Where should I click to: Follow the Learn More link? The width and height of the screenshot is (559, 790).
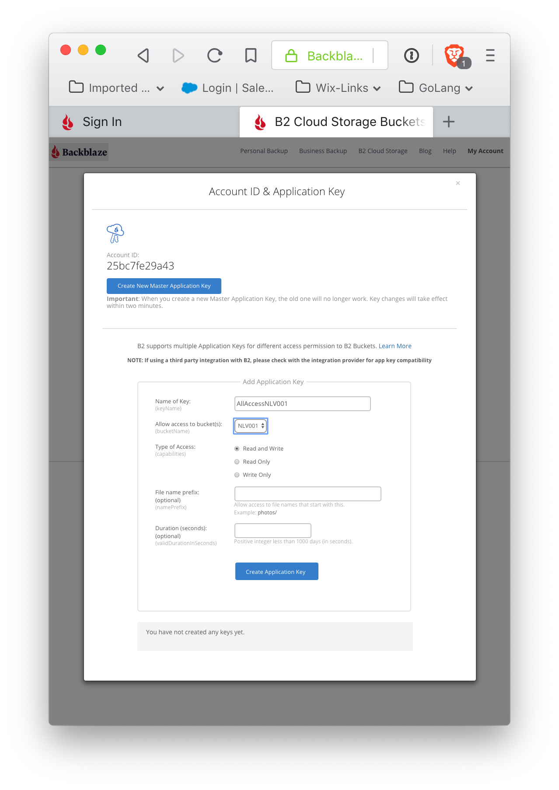coord(395,346)
